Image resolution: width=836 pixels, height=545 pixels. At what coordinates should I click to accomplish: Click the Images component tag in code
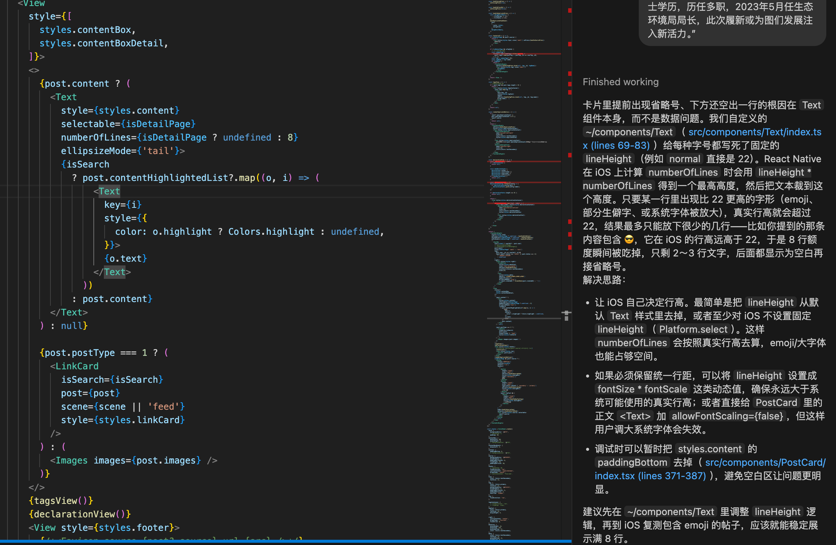71,461
